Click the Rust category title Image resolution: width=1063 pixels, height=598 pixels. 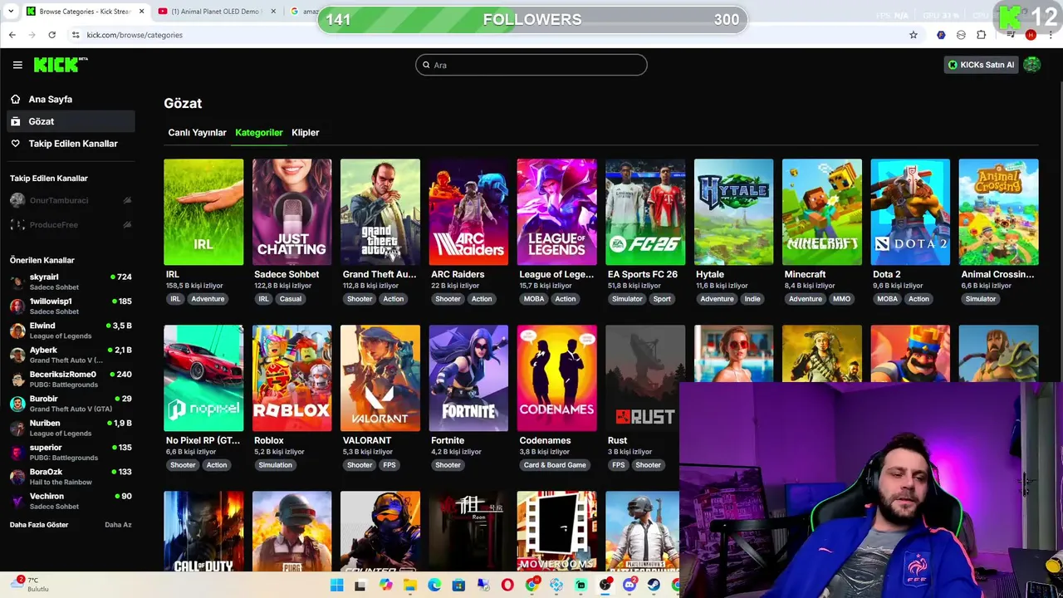point(617,440)
